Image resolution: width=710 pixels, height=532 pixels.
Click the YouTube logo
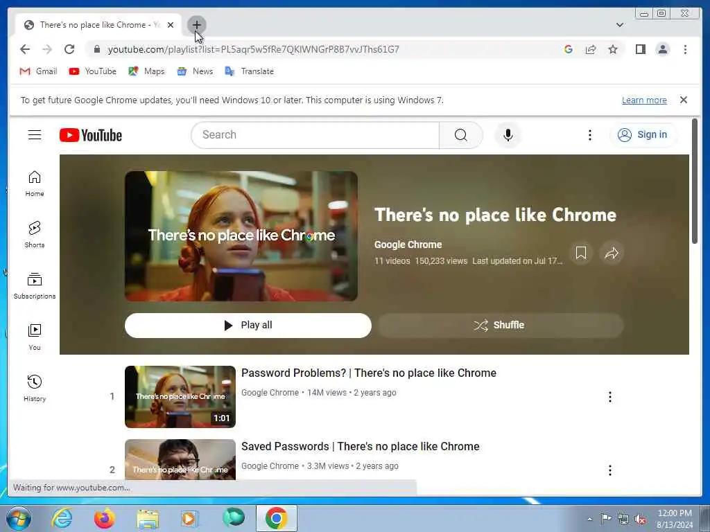click(x=91, y=135)
